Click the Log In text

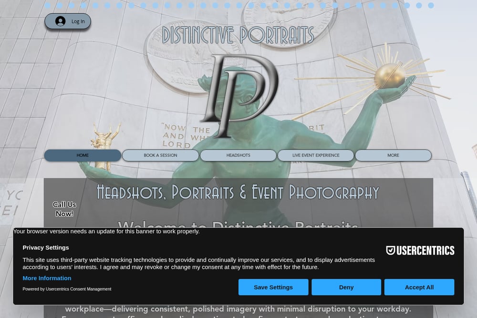78,21
